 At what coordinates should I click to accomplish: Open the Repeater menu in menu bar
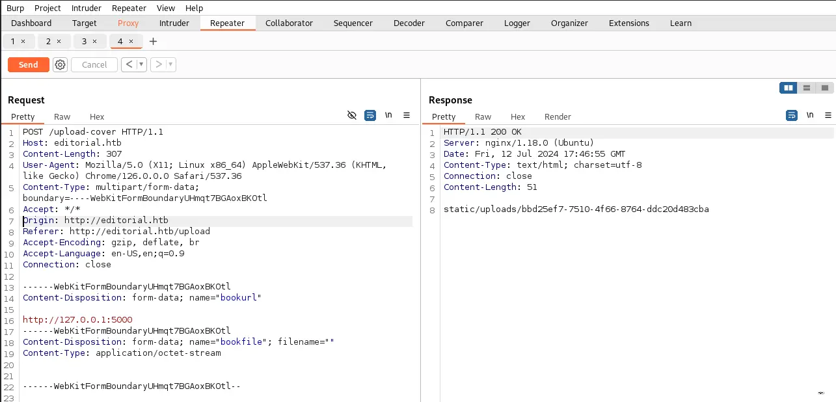click(x=129, y=8)
